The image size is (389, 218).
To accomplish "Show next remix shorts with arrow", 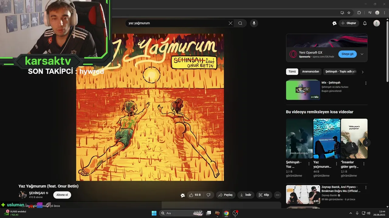I will pos(367,143).
